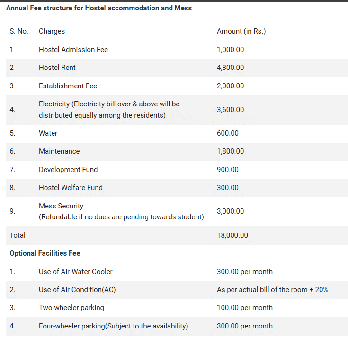Select the Water charge label
This screenshot has width=348, height=345.
tap(48, 133)
